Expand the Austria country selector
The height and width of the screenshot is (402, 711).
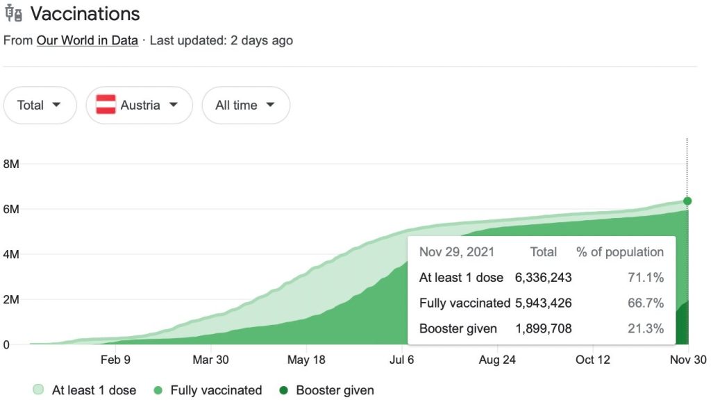(x=139, y=106)
